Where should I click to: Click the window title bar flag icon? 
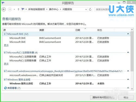(3, 3)
